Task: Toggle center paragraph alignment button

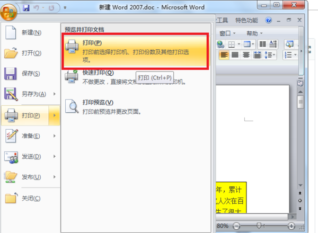Action: [x=246, y=55]
